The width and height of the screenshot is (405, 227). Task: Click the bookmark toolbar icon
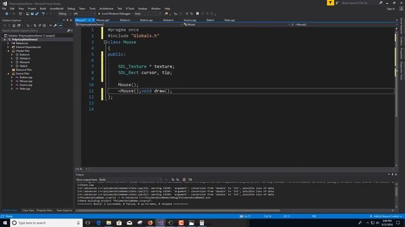click(x=197, y=14)
